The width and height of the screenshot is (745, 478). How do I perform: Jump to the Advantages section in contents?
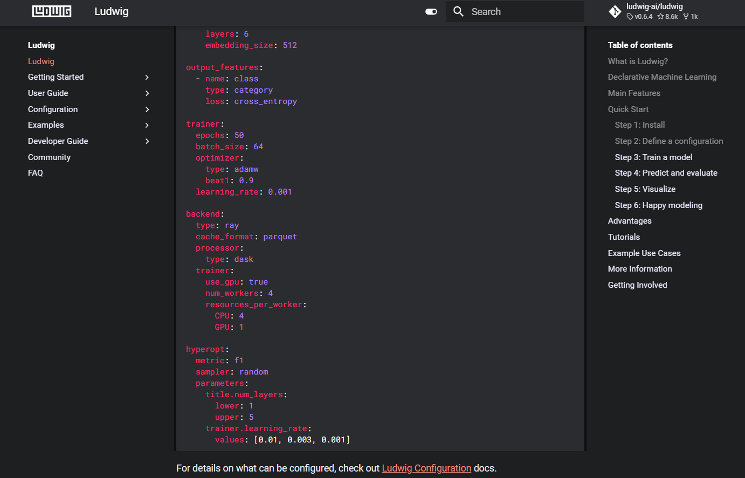click(630, 220)
